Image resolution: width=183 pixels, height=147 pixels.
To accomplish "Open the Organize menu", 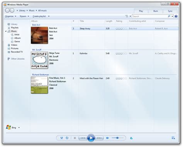I will (10, 16).
